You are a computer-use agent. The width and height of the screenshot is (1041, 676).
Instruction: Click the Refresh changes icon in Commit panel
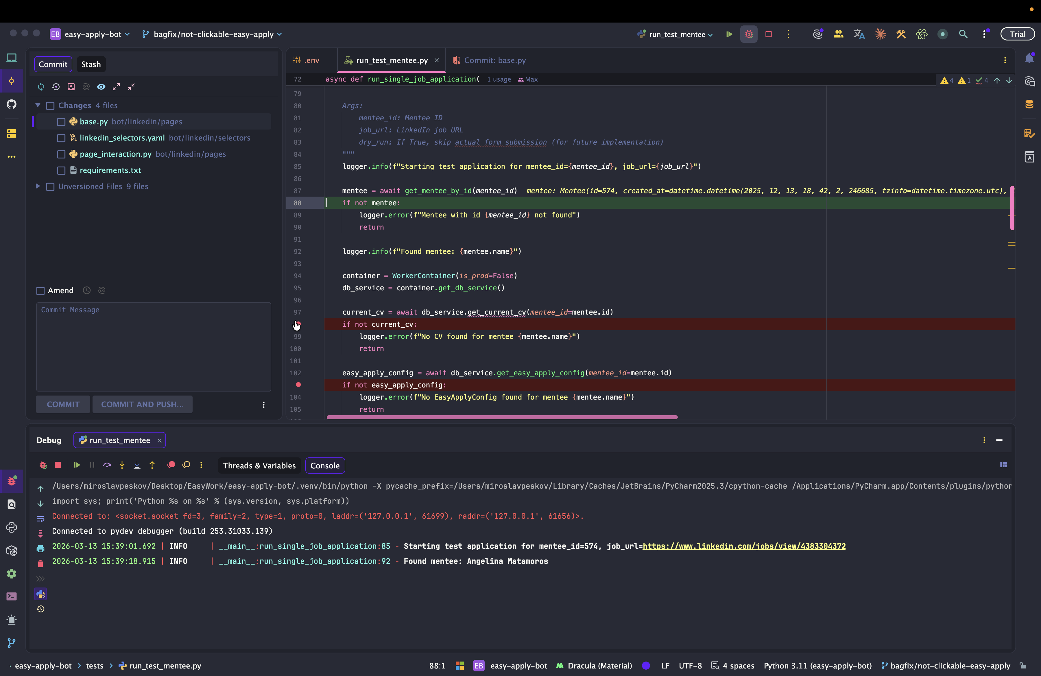click(41, 86)
